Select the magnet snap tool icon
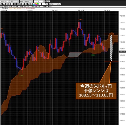 tap(1, 4)
